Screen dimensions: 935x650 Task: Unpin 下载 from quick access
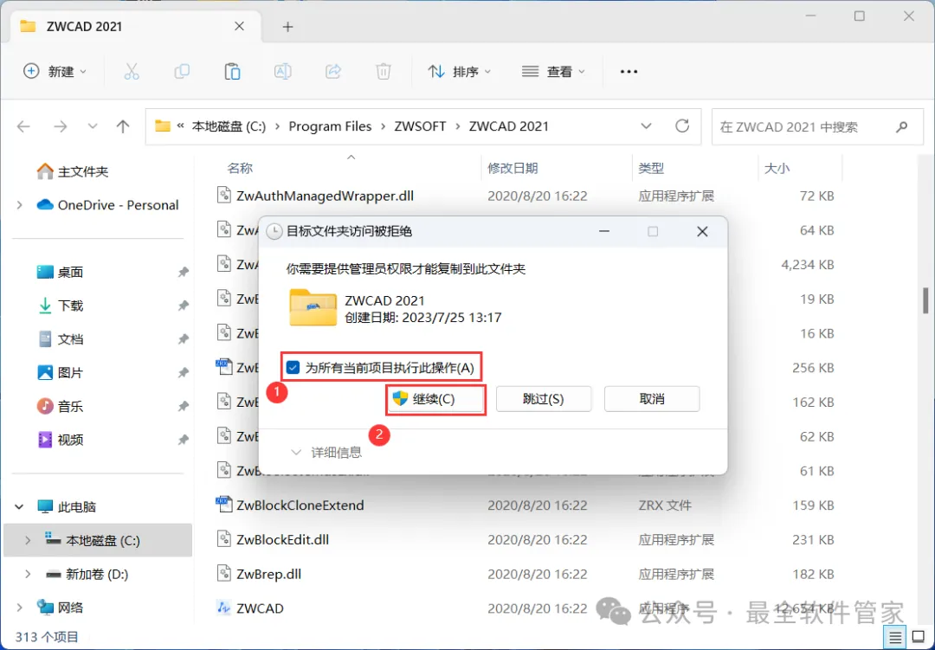(x=183, y=306)
